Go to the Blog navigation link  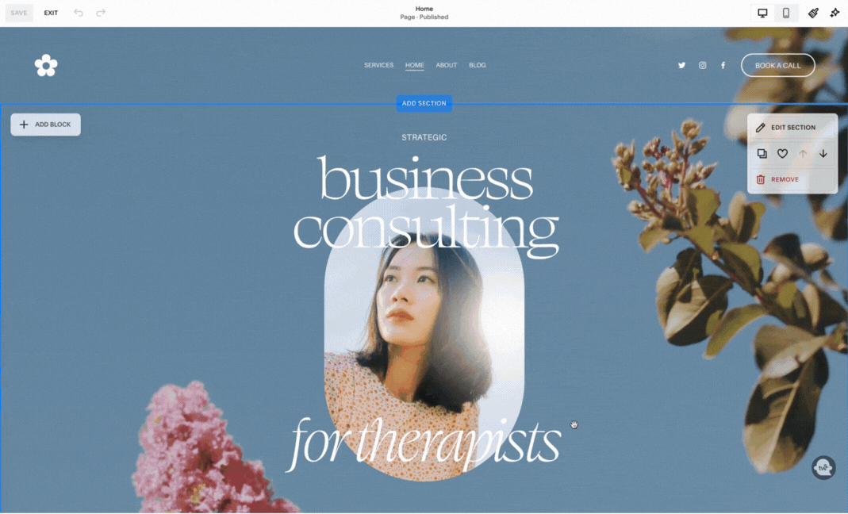pyautogui.click(x=477, y=65)
